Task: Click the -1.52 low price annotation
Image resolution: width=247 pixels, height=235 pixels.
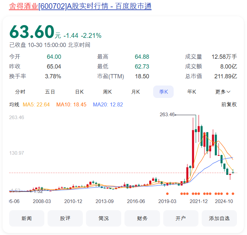Action: (37, 191)
